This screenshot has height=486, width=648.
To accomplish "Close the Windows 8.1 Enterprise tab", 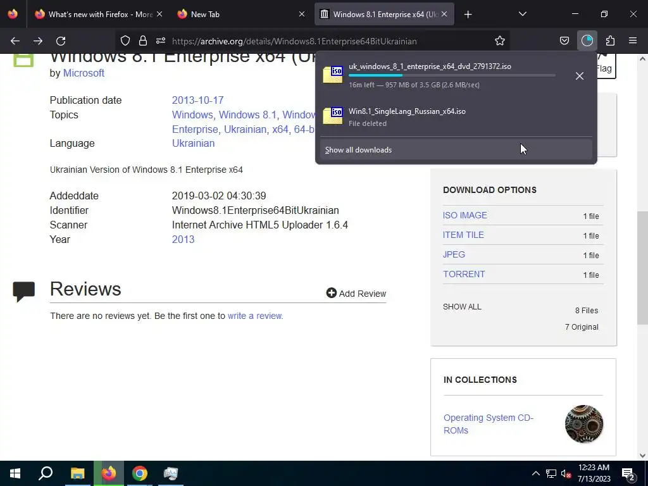I will point(444,15).
